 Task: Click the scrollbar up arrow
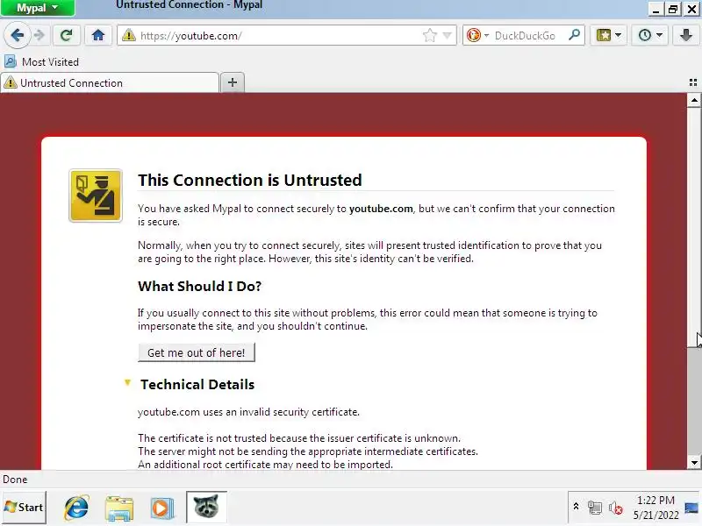(x=694, y=100)
